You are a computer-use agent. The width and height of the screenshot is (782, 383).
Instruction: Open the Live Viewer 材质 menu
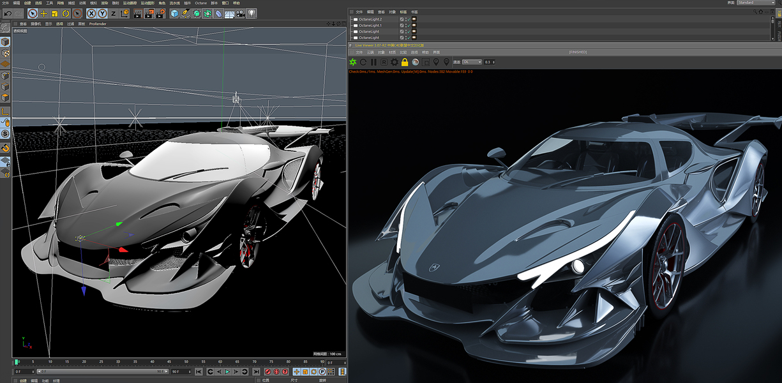click(391, 52)
